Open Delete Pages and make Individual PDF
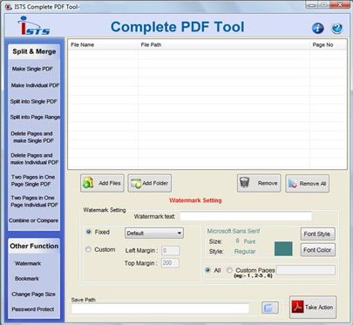This screenshot has height=325, width=353. [34, 159]
